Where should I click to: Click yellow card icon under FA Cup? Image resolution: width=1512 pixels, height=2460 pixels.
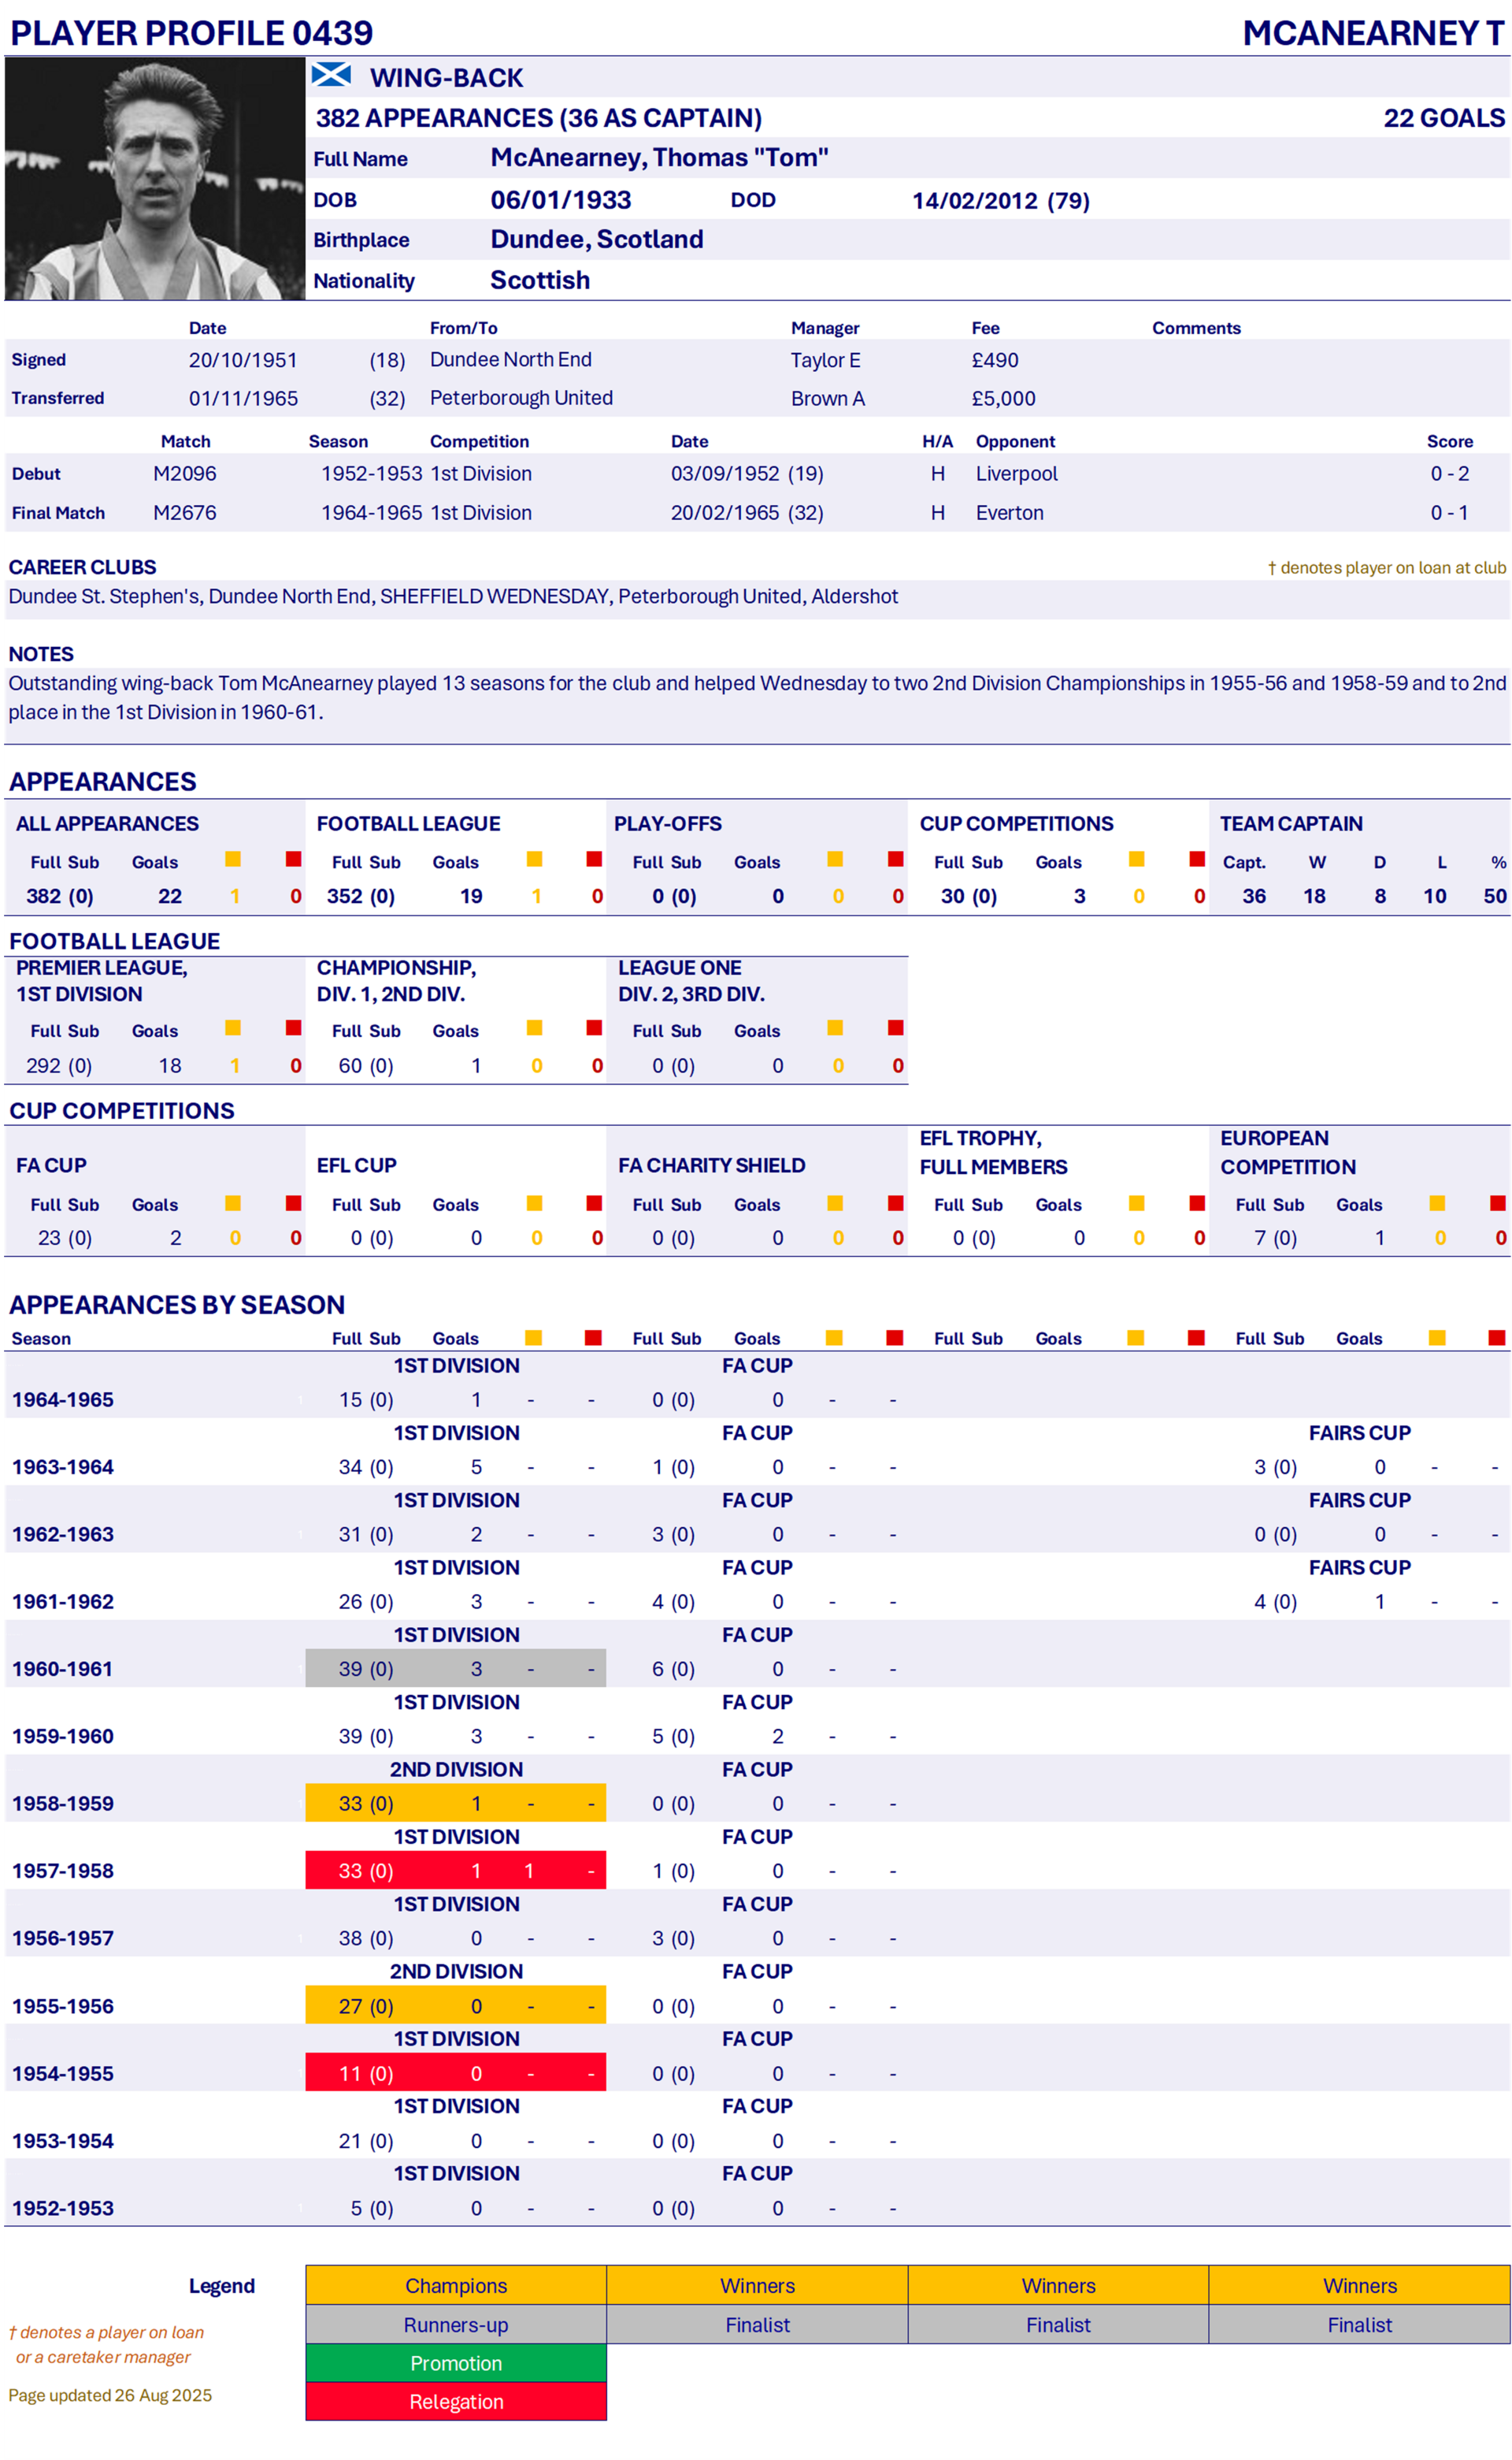[x=233, y=1203]
